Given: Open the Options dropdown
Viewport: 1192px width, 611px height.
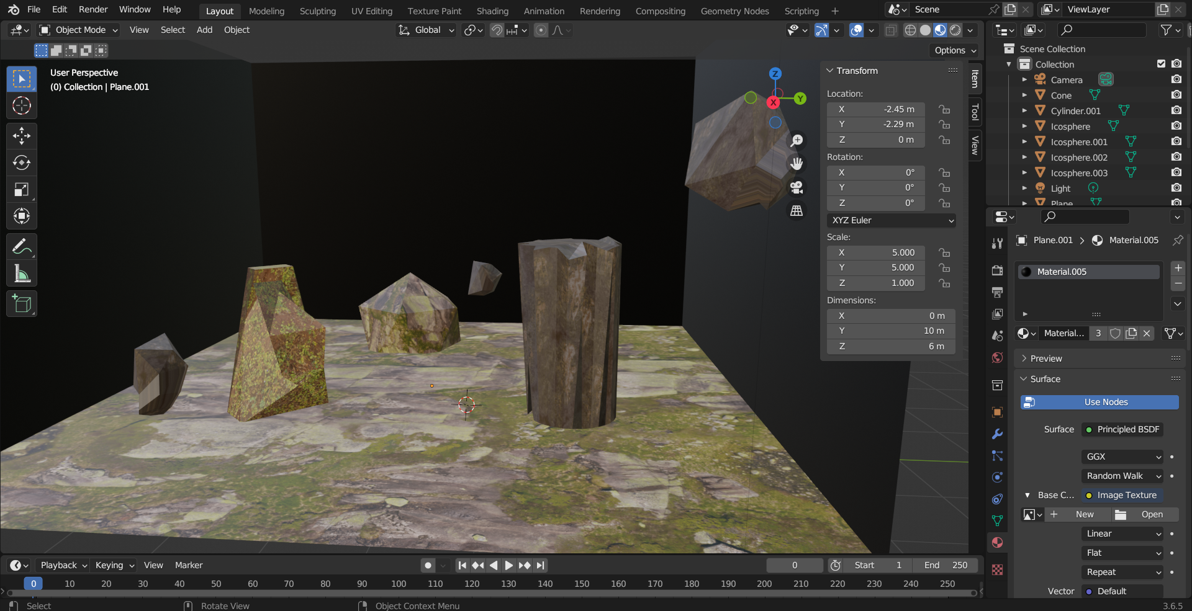Looking at the screenshot, I should [955, 50].
